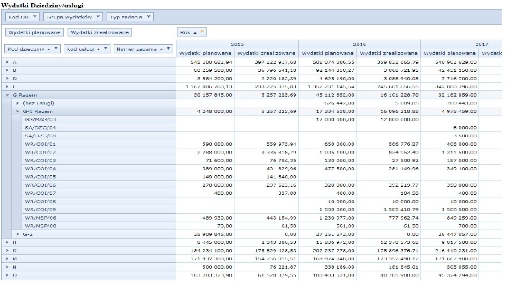507x285 pixels.
Task: Click Wydatki planowane header under 2015
Action: (205, 53)
